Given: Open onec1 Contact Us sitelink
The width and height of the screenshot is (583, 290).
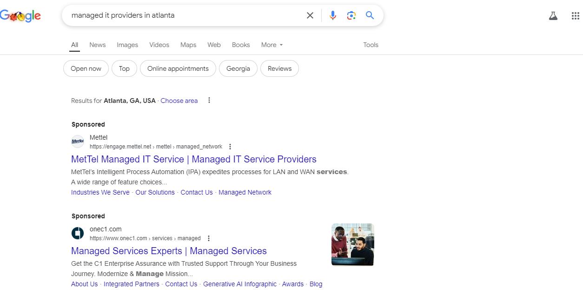Looking at the screenshot, I should [x=181, y=284].
